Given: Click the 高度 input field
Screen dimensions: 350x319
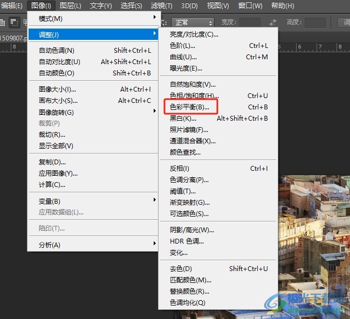Looking at the screenshot, I should [x=315, y=23].
